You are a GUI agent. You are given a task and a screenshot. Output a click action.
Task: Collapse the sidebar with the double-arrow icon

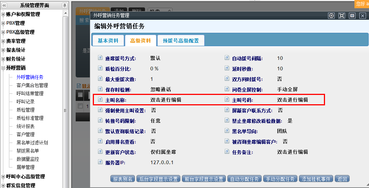(4, 5)
